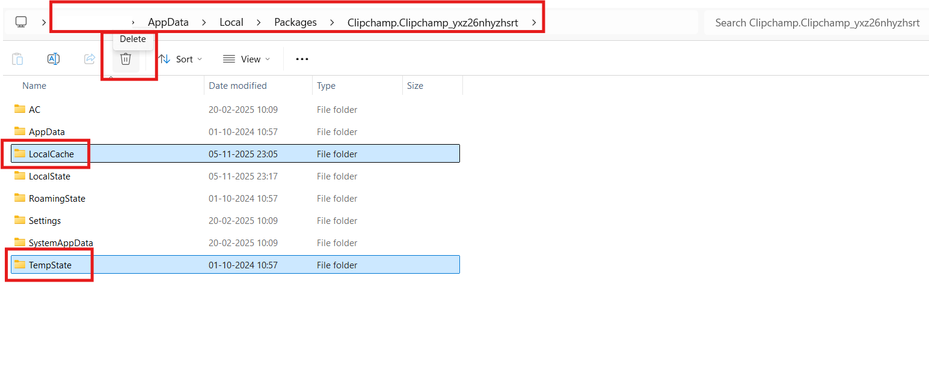Navigate to AppData in the breadcrumb
This screenshot has height=389, width=929.
168,23
